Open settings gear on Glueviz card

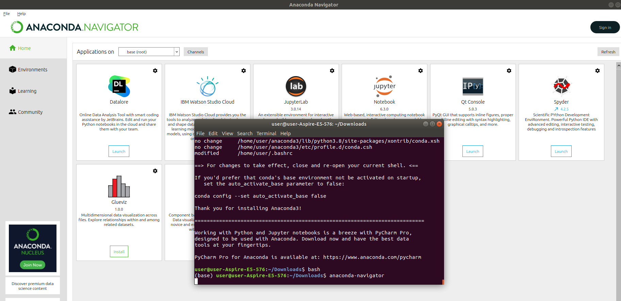coord(155,171)
